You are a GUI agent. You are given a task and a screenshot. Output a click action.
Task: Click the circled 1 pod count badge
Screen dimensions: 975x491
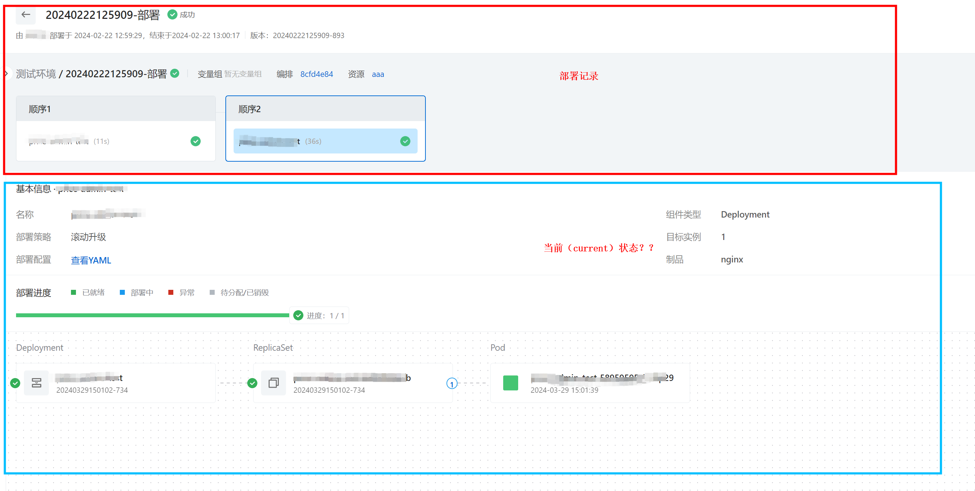(x=451, y=384)
